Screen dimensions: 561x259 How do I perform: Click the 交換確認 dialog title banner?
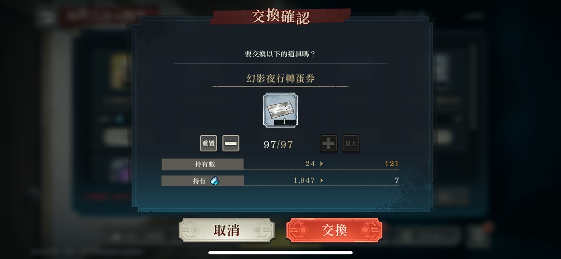[280, 17]
